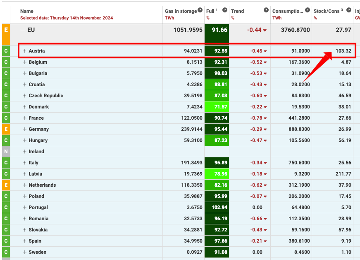Click the orange E badge beside Germany
Viewport: 360px width, 260px height.
tap(6, 129)
